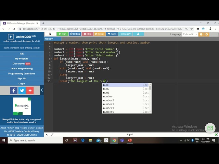
Task: Collapse the input panel up arrow
Action: point(47,135)
